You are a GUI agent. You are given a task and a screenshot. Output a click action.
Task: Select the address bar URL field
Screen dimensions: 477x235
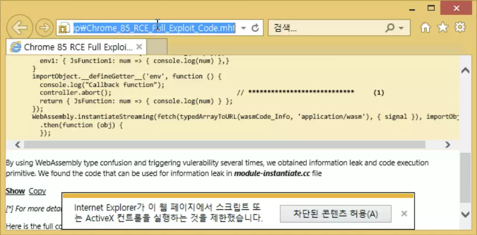154,28
